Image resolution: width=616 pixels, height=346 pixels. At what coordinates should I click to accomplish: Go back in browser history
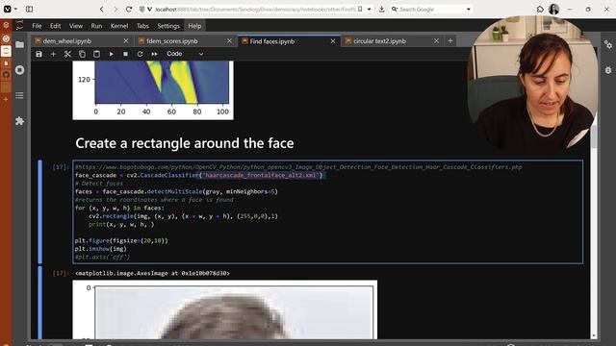tap(102, 9)
